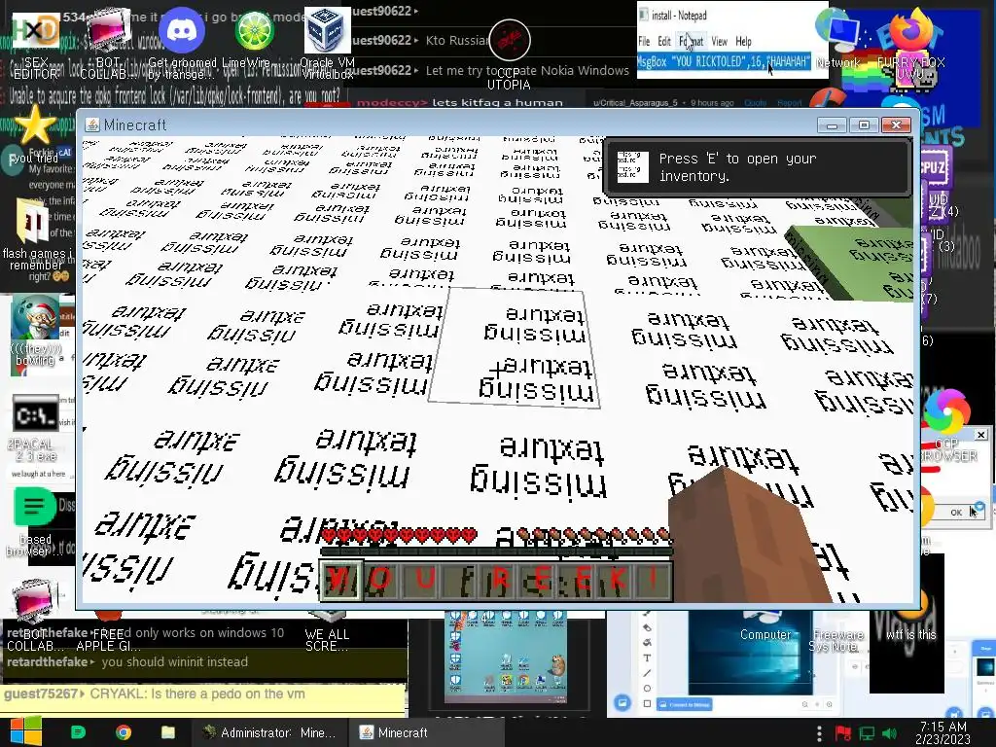Open the CPU-Z desktop icon
Viewport: 996px width, 747px height.
click(x=933, y=168)
